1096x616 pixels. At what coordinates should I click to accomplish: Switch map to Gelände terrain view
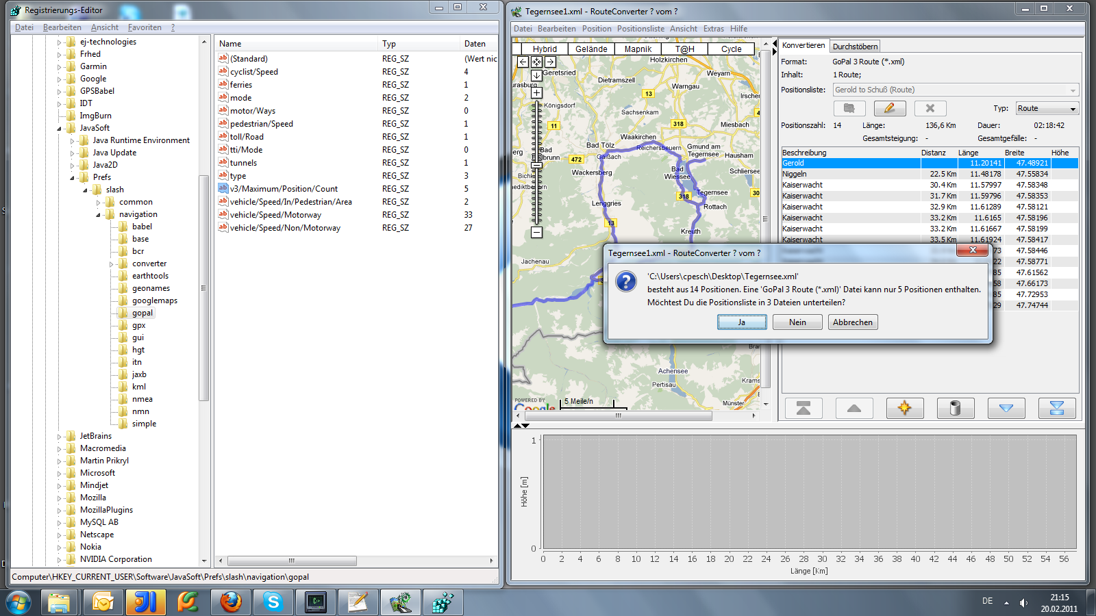click(591, 49)
